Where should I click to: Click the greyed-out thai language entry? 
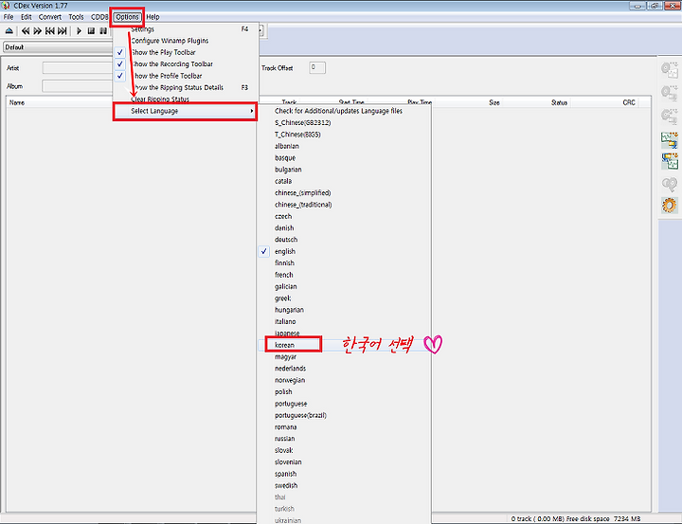344,497
